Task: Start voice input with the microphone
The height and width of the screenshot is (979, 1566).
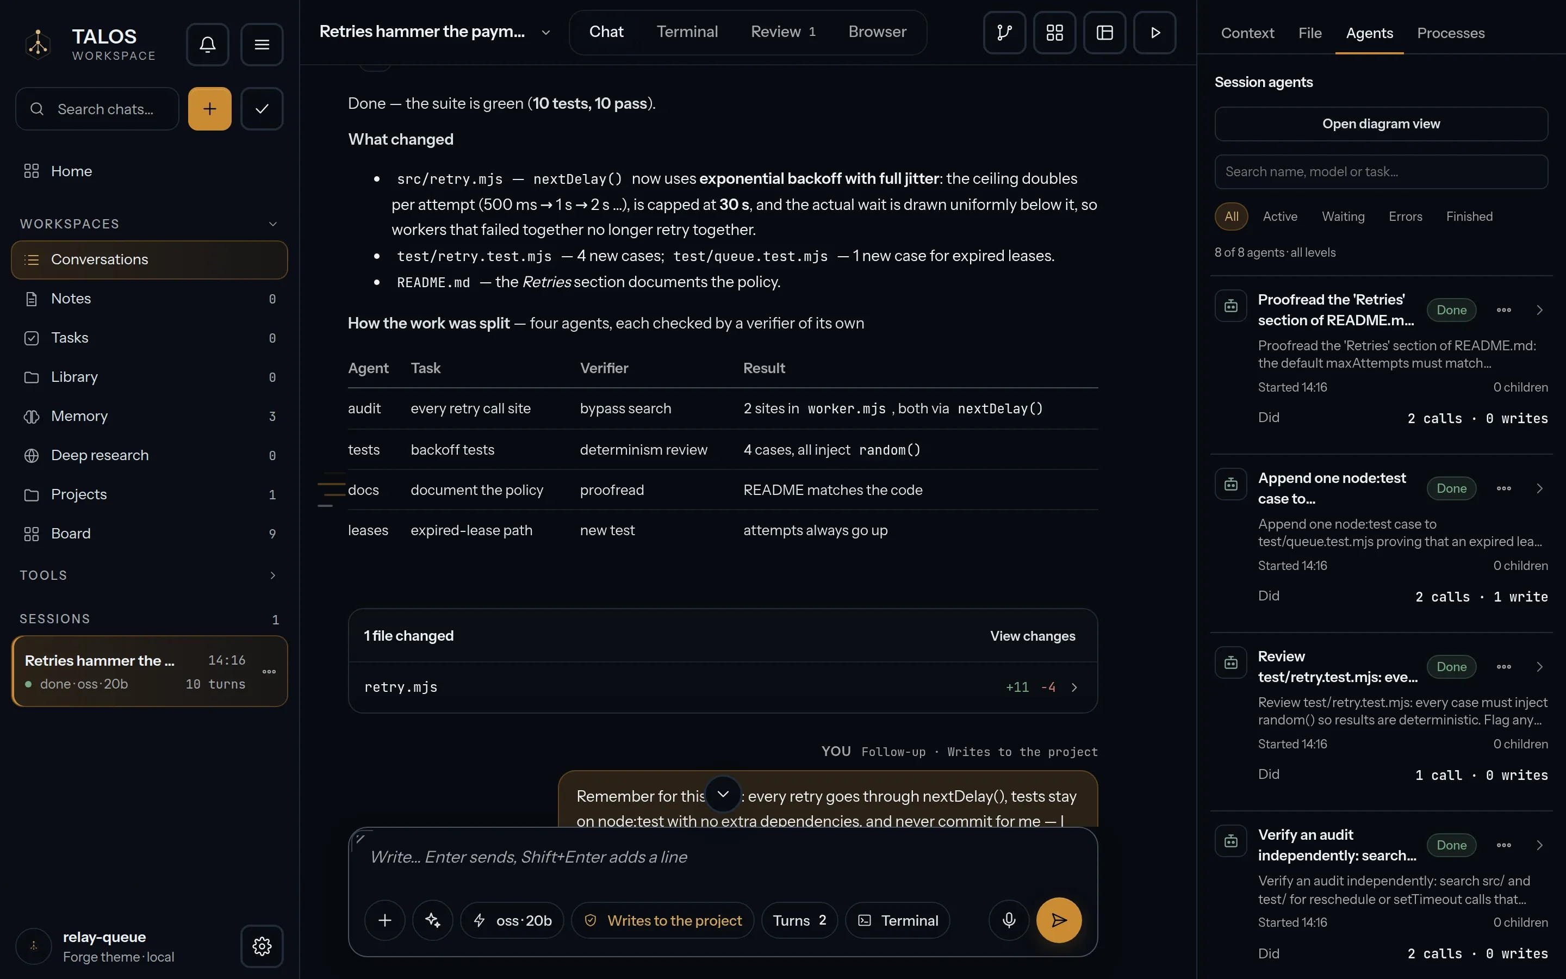Action: tap(1009, 920)
